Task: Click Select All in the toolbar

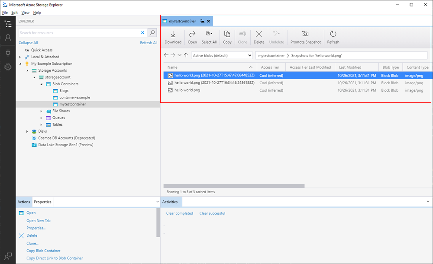Action: point(209,37)
